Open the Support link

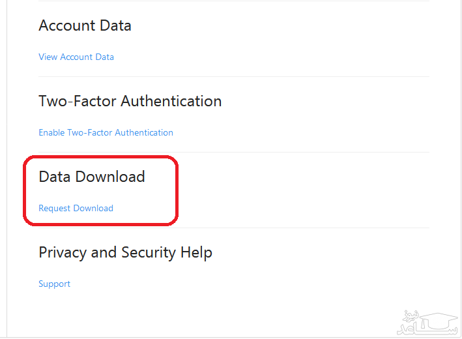[x=54, y=284]
